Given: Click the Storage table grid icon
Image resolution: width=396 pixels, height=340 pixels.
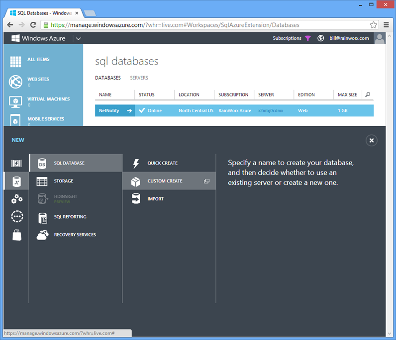Looking at the screenshot, I should (x=42, y=181).
